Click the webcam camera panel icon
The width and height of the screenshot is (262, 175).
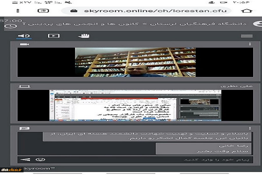24,44
